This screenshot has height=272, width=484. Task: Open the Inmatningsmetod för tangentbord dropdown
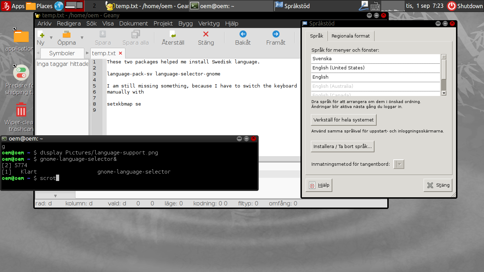tap(399, 164)
